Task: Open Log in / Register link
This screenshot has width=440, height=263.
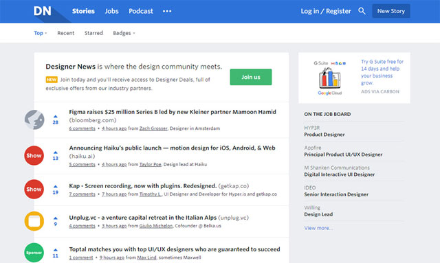Action: 326,11
